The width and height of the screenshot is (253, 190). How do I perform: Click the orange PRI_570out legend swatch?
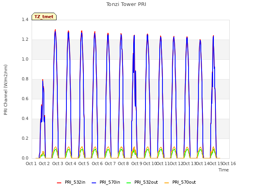167,183
